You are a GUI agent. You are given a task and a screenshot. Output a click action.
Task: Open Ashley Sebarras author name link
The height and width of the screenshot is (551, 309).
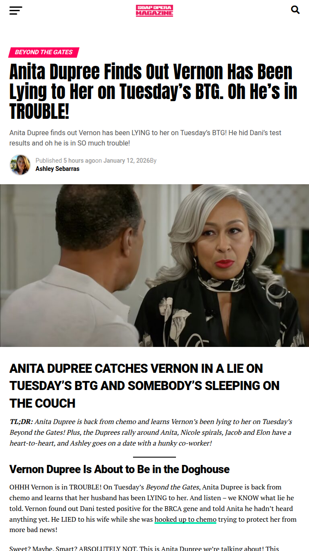(58, 169)
